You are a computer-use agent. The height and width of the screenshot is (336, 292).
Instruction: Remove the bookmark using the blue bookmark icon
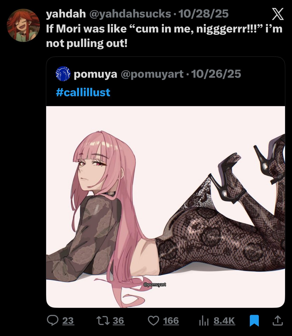pyautogui.click(x=254, y=321)
